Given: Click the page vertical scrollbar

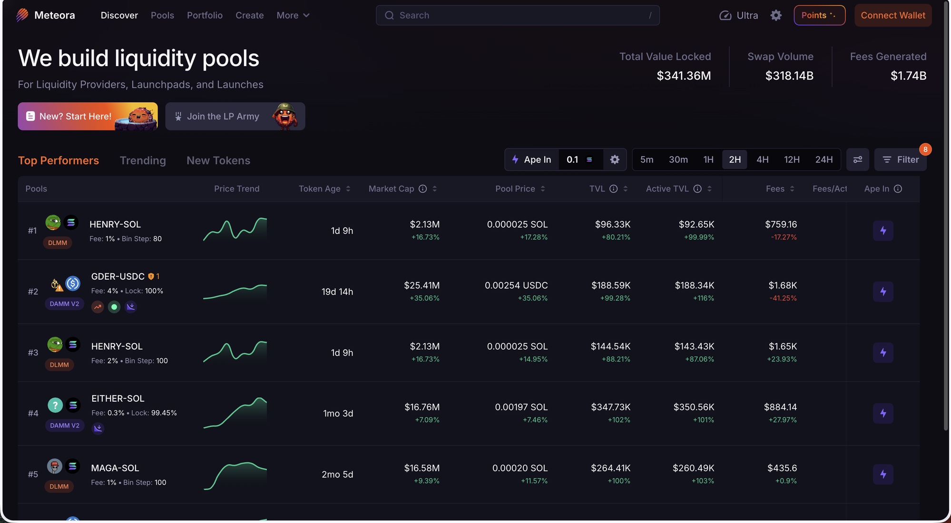Looking at the screenshot, I should coord(946,215).
